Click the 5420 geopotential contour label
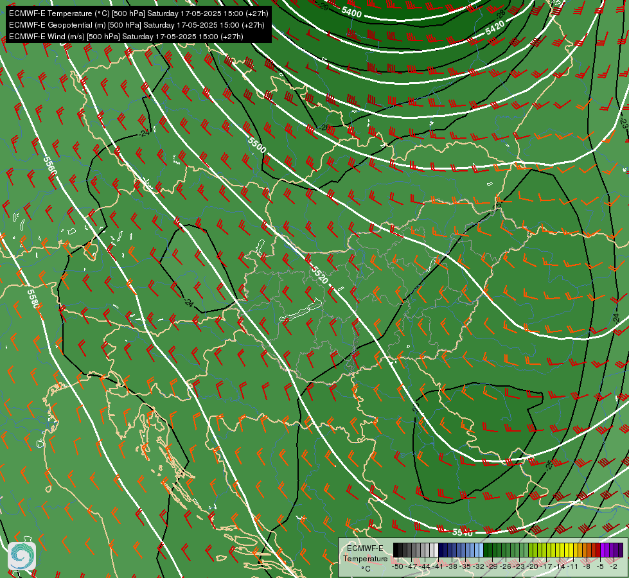Image resolution: width=629 pixels, height=578 pixels. click(495, 28)
